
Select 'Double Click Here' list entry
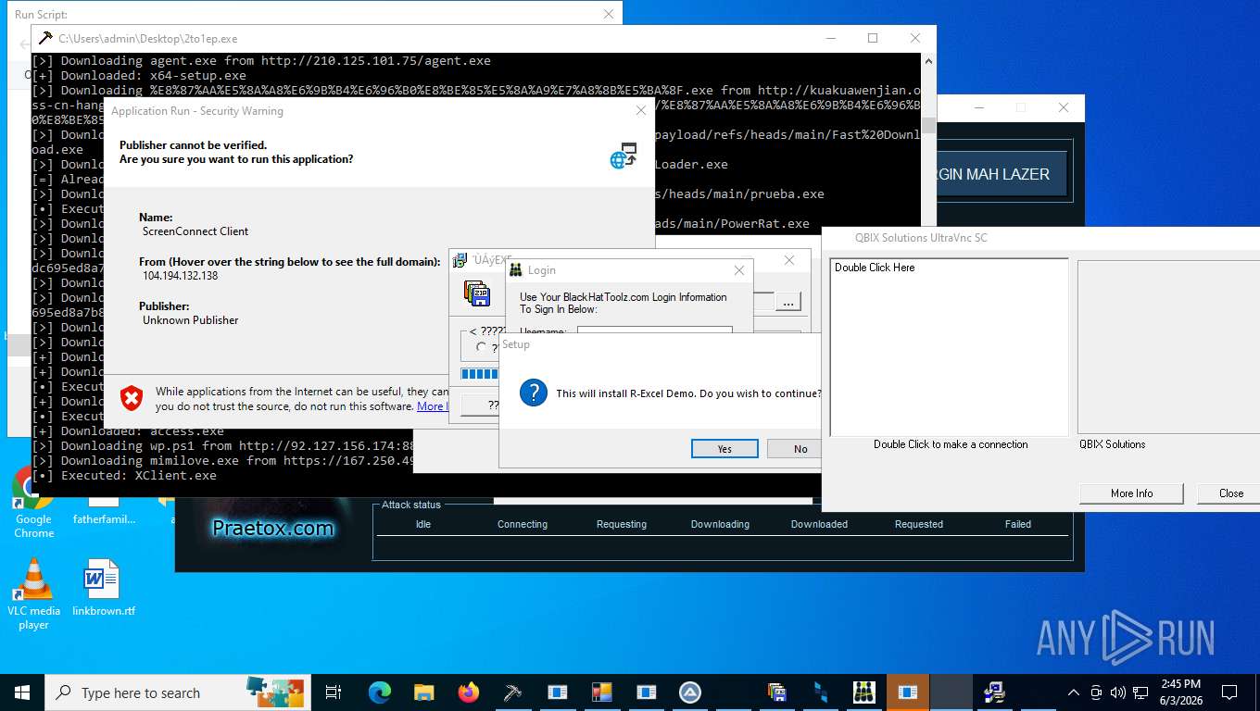coord(875,268)
